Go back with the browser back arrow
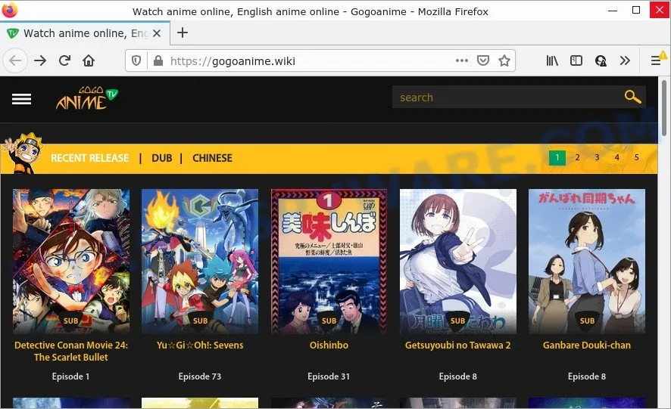 pos(15,60)
